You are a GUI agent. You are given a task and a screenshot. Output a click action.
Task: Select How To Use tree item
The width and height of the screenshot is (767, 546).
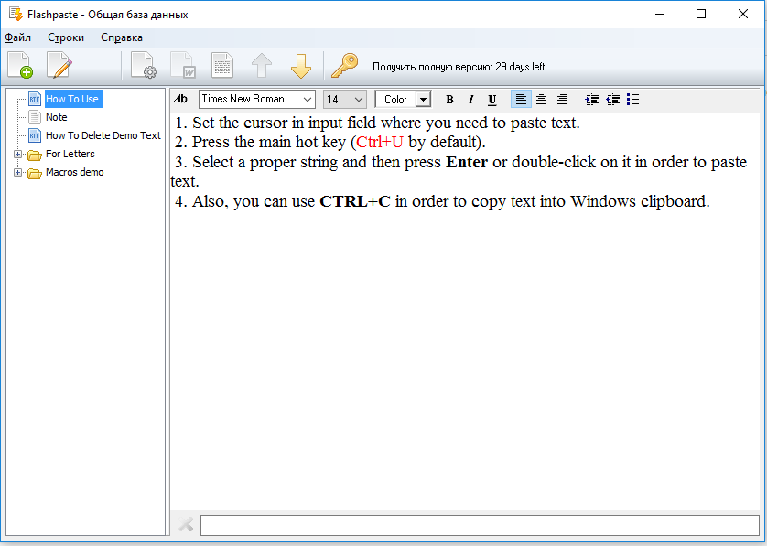click(x=72, y=99)
